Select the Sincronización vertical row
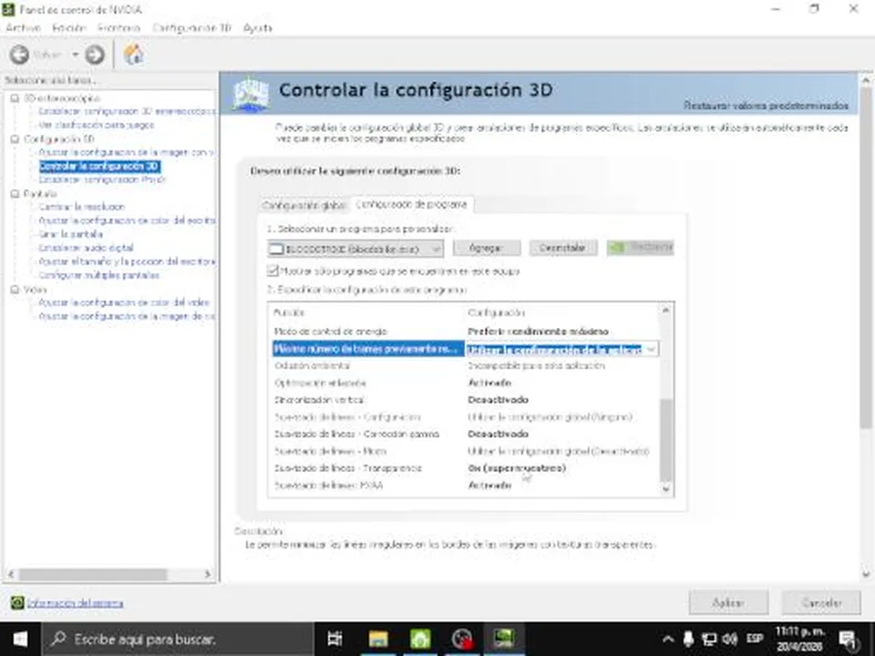Viewport: 875px width, 656px height. pyautogui.click(x=464, y=400)
